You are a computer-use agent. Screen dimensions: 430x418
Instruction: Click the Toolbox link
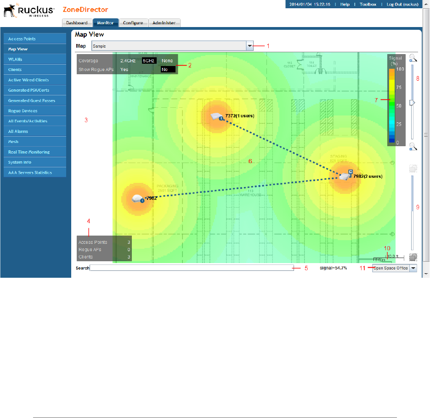point(368,5)
